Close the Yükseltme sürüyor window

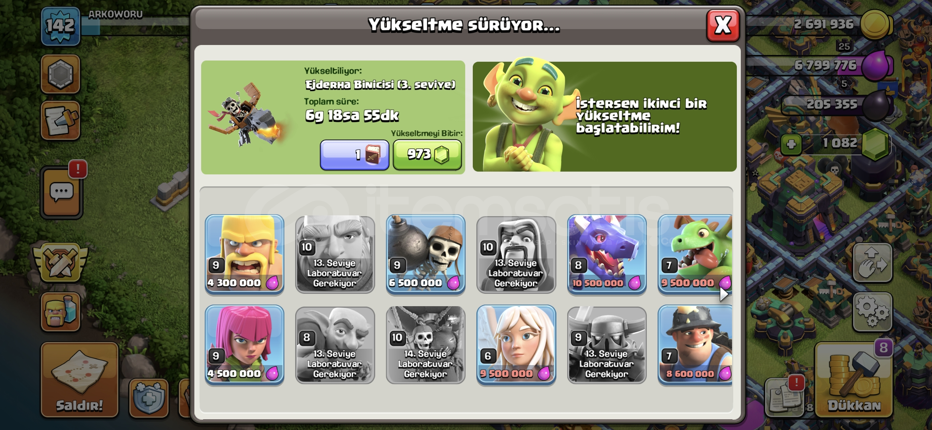(723, 25)
